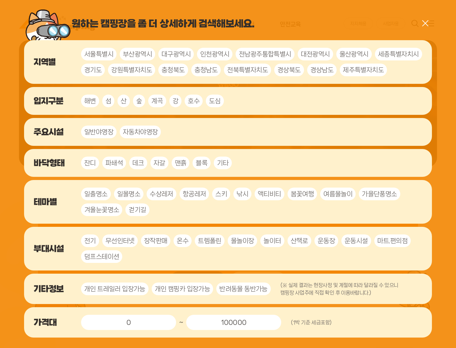The image size is (456, 348).
Task: Choose the 경기도 region chip
Action: [x=93, y=70]
